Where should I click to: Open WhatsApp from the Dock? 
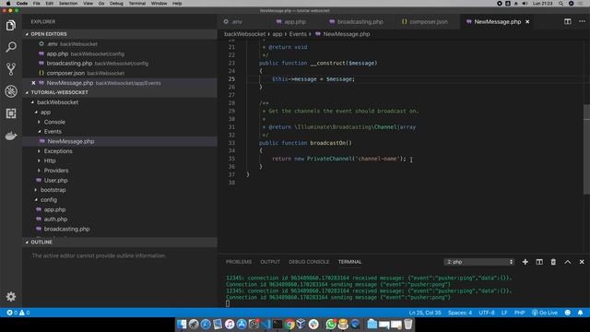tap(331, 324)
